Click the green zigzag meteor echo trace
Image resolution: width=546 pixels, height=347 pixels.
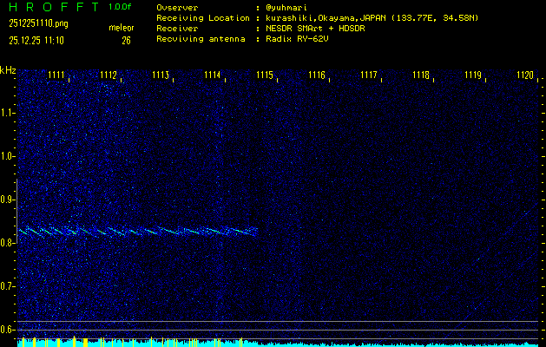tap(139, 232)
